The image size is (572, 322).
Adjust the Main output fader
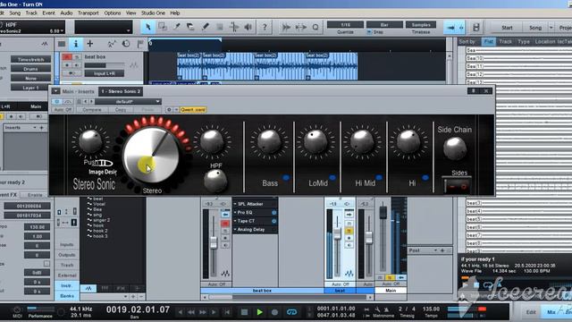pos(383,212)
